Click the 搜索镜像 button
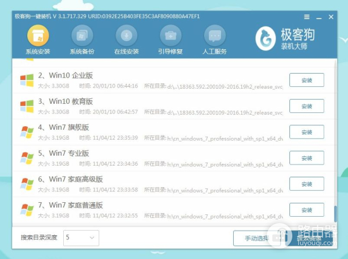The width and height of the screenshot is (348, 259). coord(309,238)
